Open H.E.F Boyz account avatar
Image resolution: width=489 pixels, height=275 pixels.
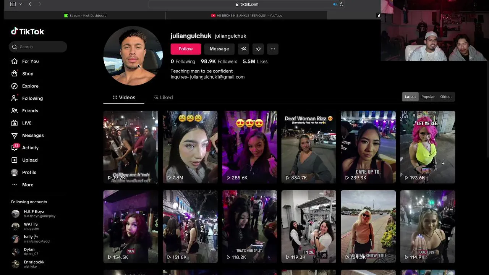pyautogui.click(x=15, y=214)
